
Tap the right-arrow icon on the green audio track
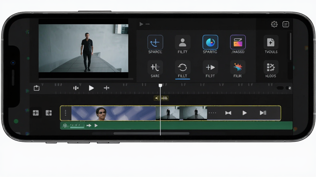click(89, 126)
